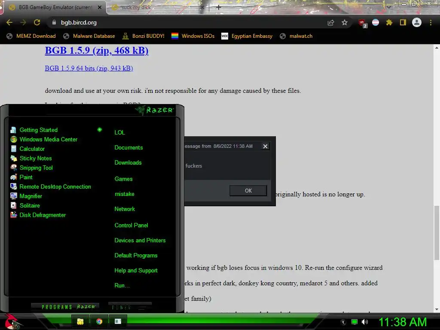
Task: Open the Malware Database bookmark
Action: tap(89, 36)
